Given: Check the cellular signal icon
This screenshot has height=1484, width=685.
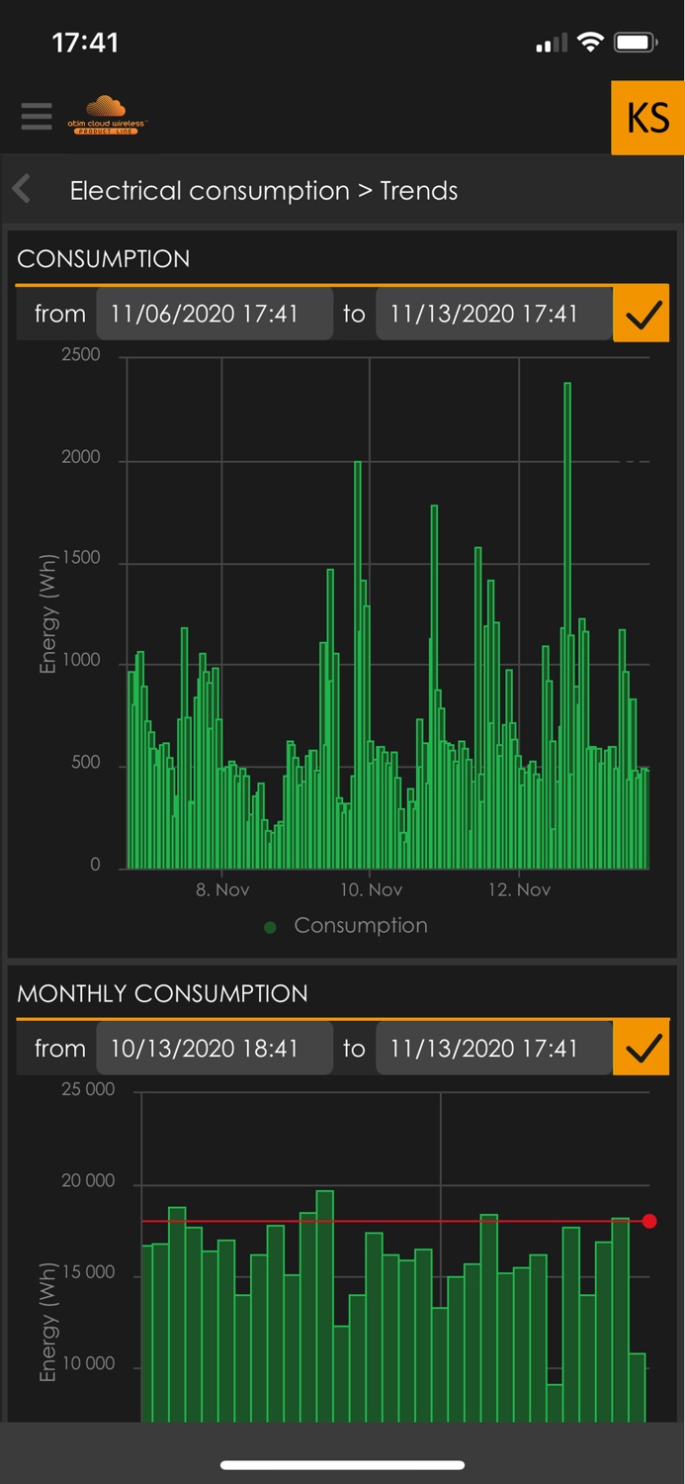Looking at the screenshot, I should pyautogui.click(x=552, y=43).
